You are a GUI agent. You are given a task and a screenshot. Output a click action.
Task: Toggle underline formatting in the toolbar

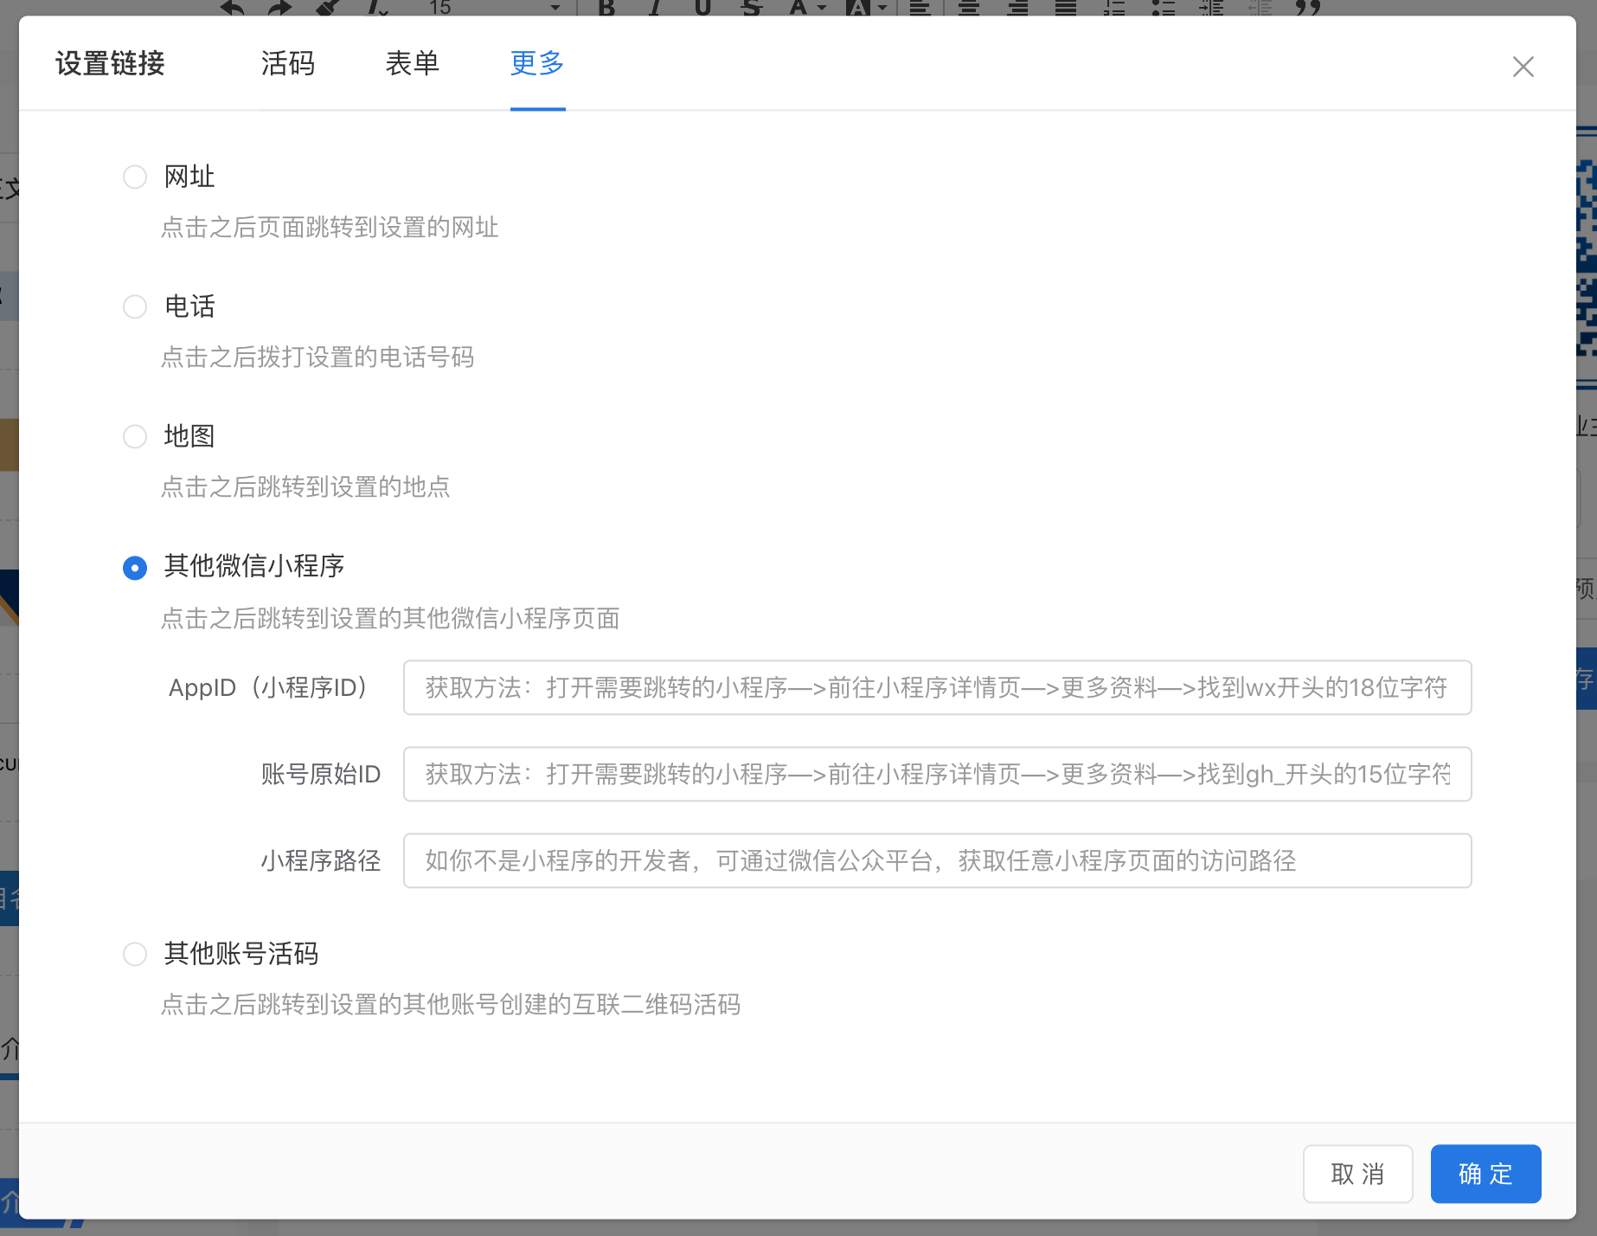click(x=702, y=8)
